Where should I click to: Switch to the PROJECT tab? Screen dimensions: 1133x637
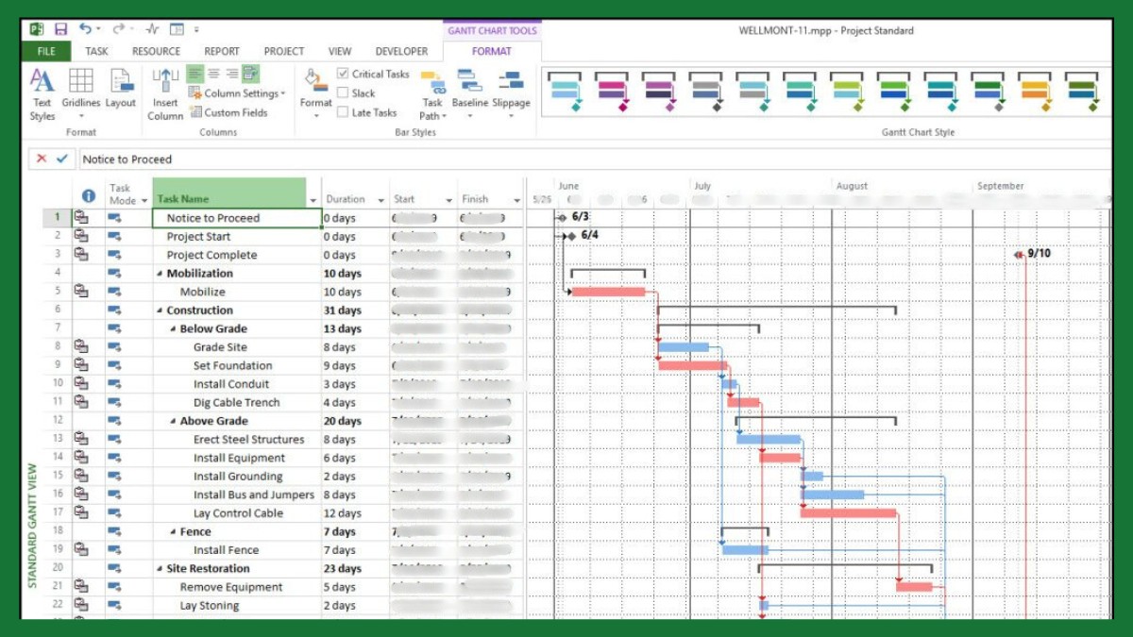(x=284, y=51)
